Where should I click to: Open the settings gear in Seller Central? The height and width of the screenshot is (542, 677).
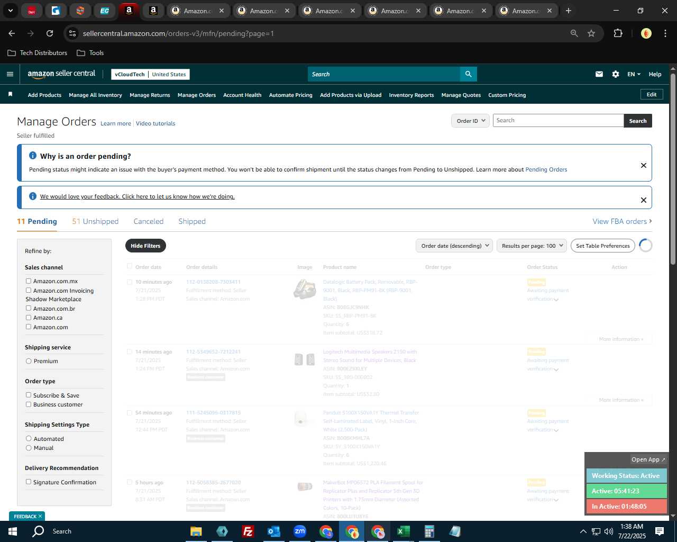pos(616,74)
